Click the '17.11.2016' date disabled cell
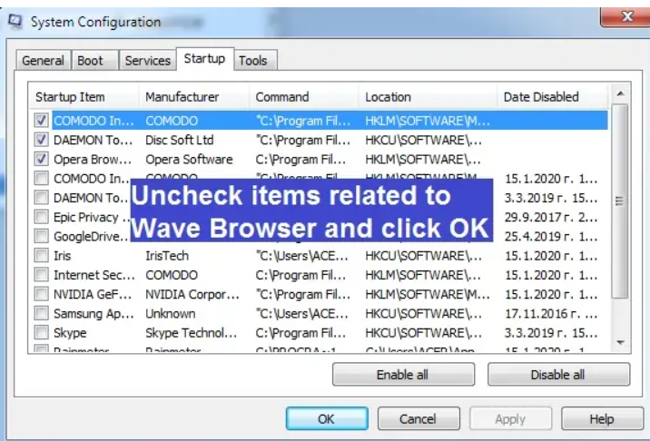Image resolution: width=650 pixels, height=441 pixels. (x=551, y=314)
